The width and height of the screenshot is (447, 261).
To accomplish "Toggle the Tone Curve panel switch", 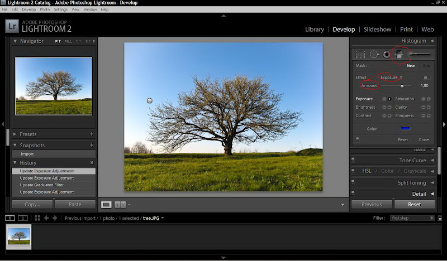I will click(353, 161).
